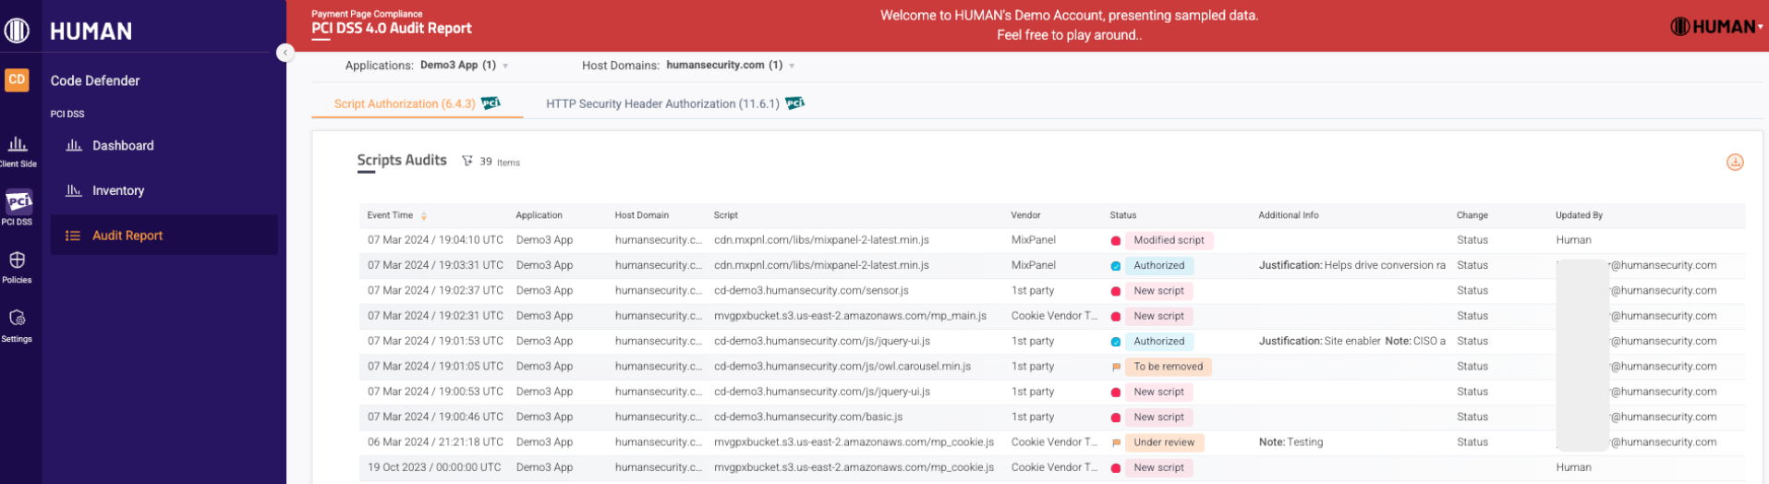Sort the table by Event Time
Viewport: 1769px width, 484px height.
point(424,216)
